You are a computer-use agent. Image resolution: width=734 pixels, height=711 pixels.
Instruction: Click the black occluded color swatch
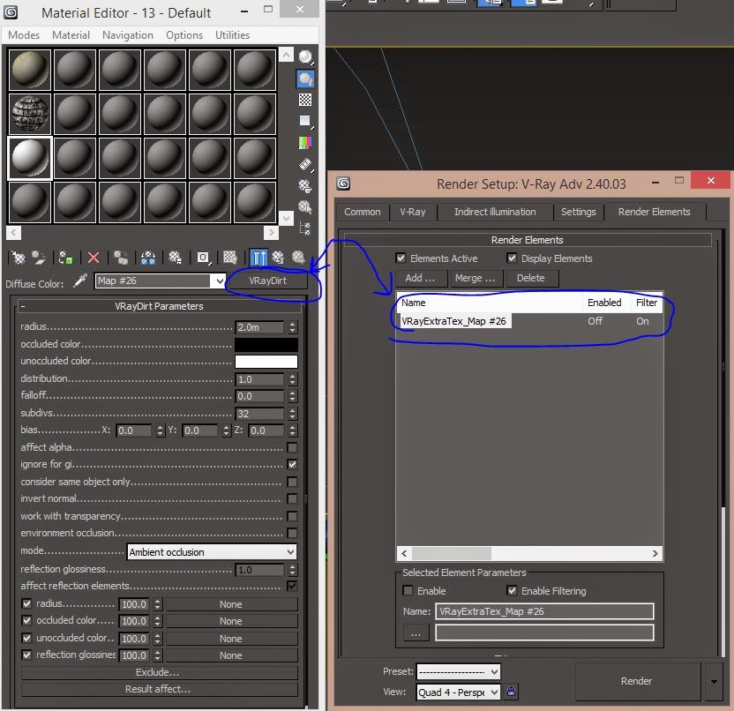pos(266,345)
